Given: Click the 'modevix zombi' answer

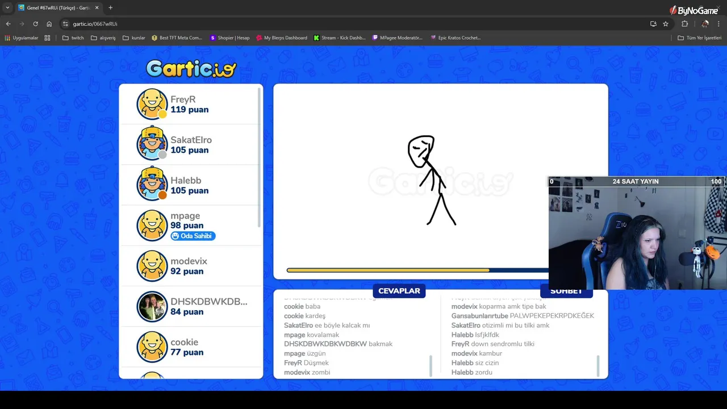Looking at the screenshot, I should point(307,373).
